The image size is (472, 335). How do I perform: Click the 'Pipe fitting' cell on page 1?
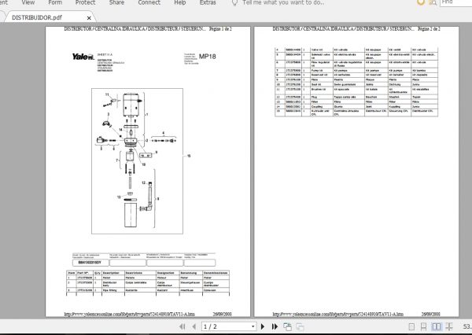click(x=113, y=290)
